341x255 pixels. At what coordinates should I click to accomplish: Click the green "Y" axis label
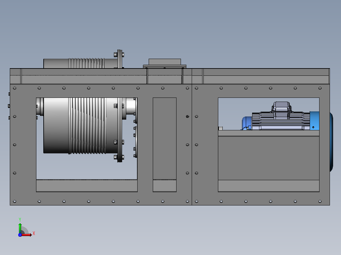point(20,220)
